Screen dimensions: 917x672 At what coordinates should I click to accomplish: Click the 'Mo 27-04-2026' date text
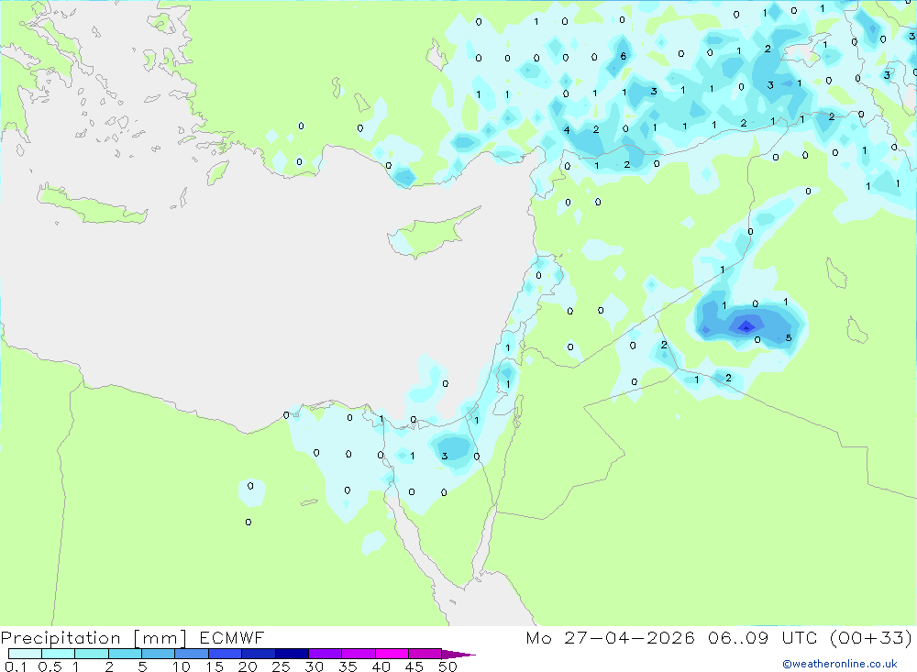tap(610, 637)
